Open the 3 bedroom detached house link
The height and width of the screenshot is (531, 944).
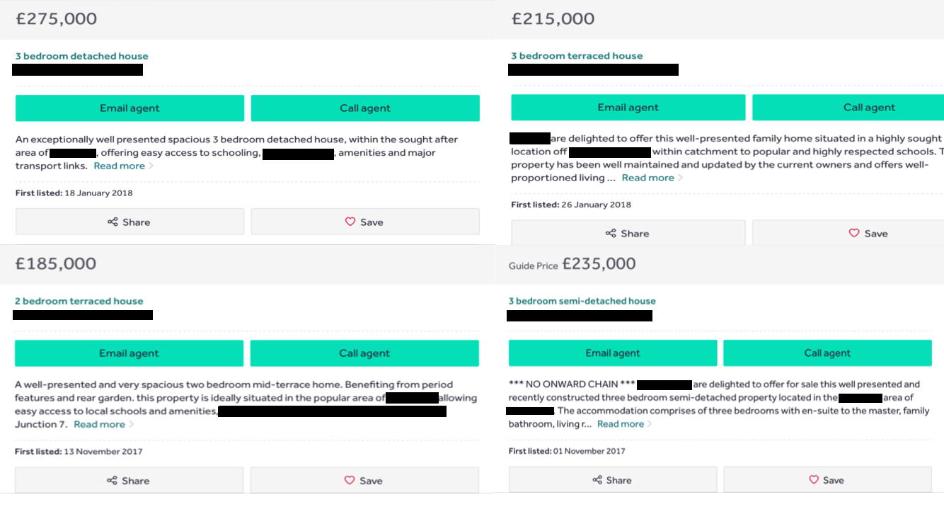coord(82,56)
